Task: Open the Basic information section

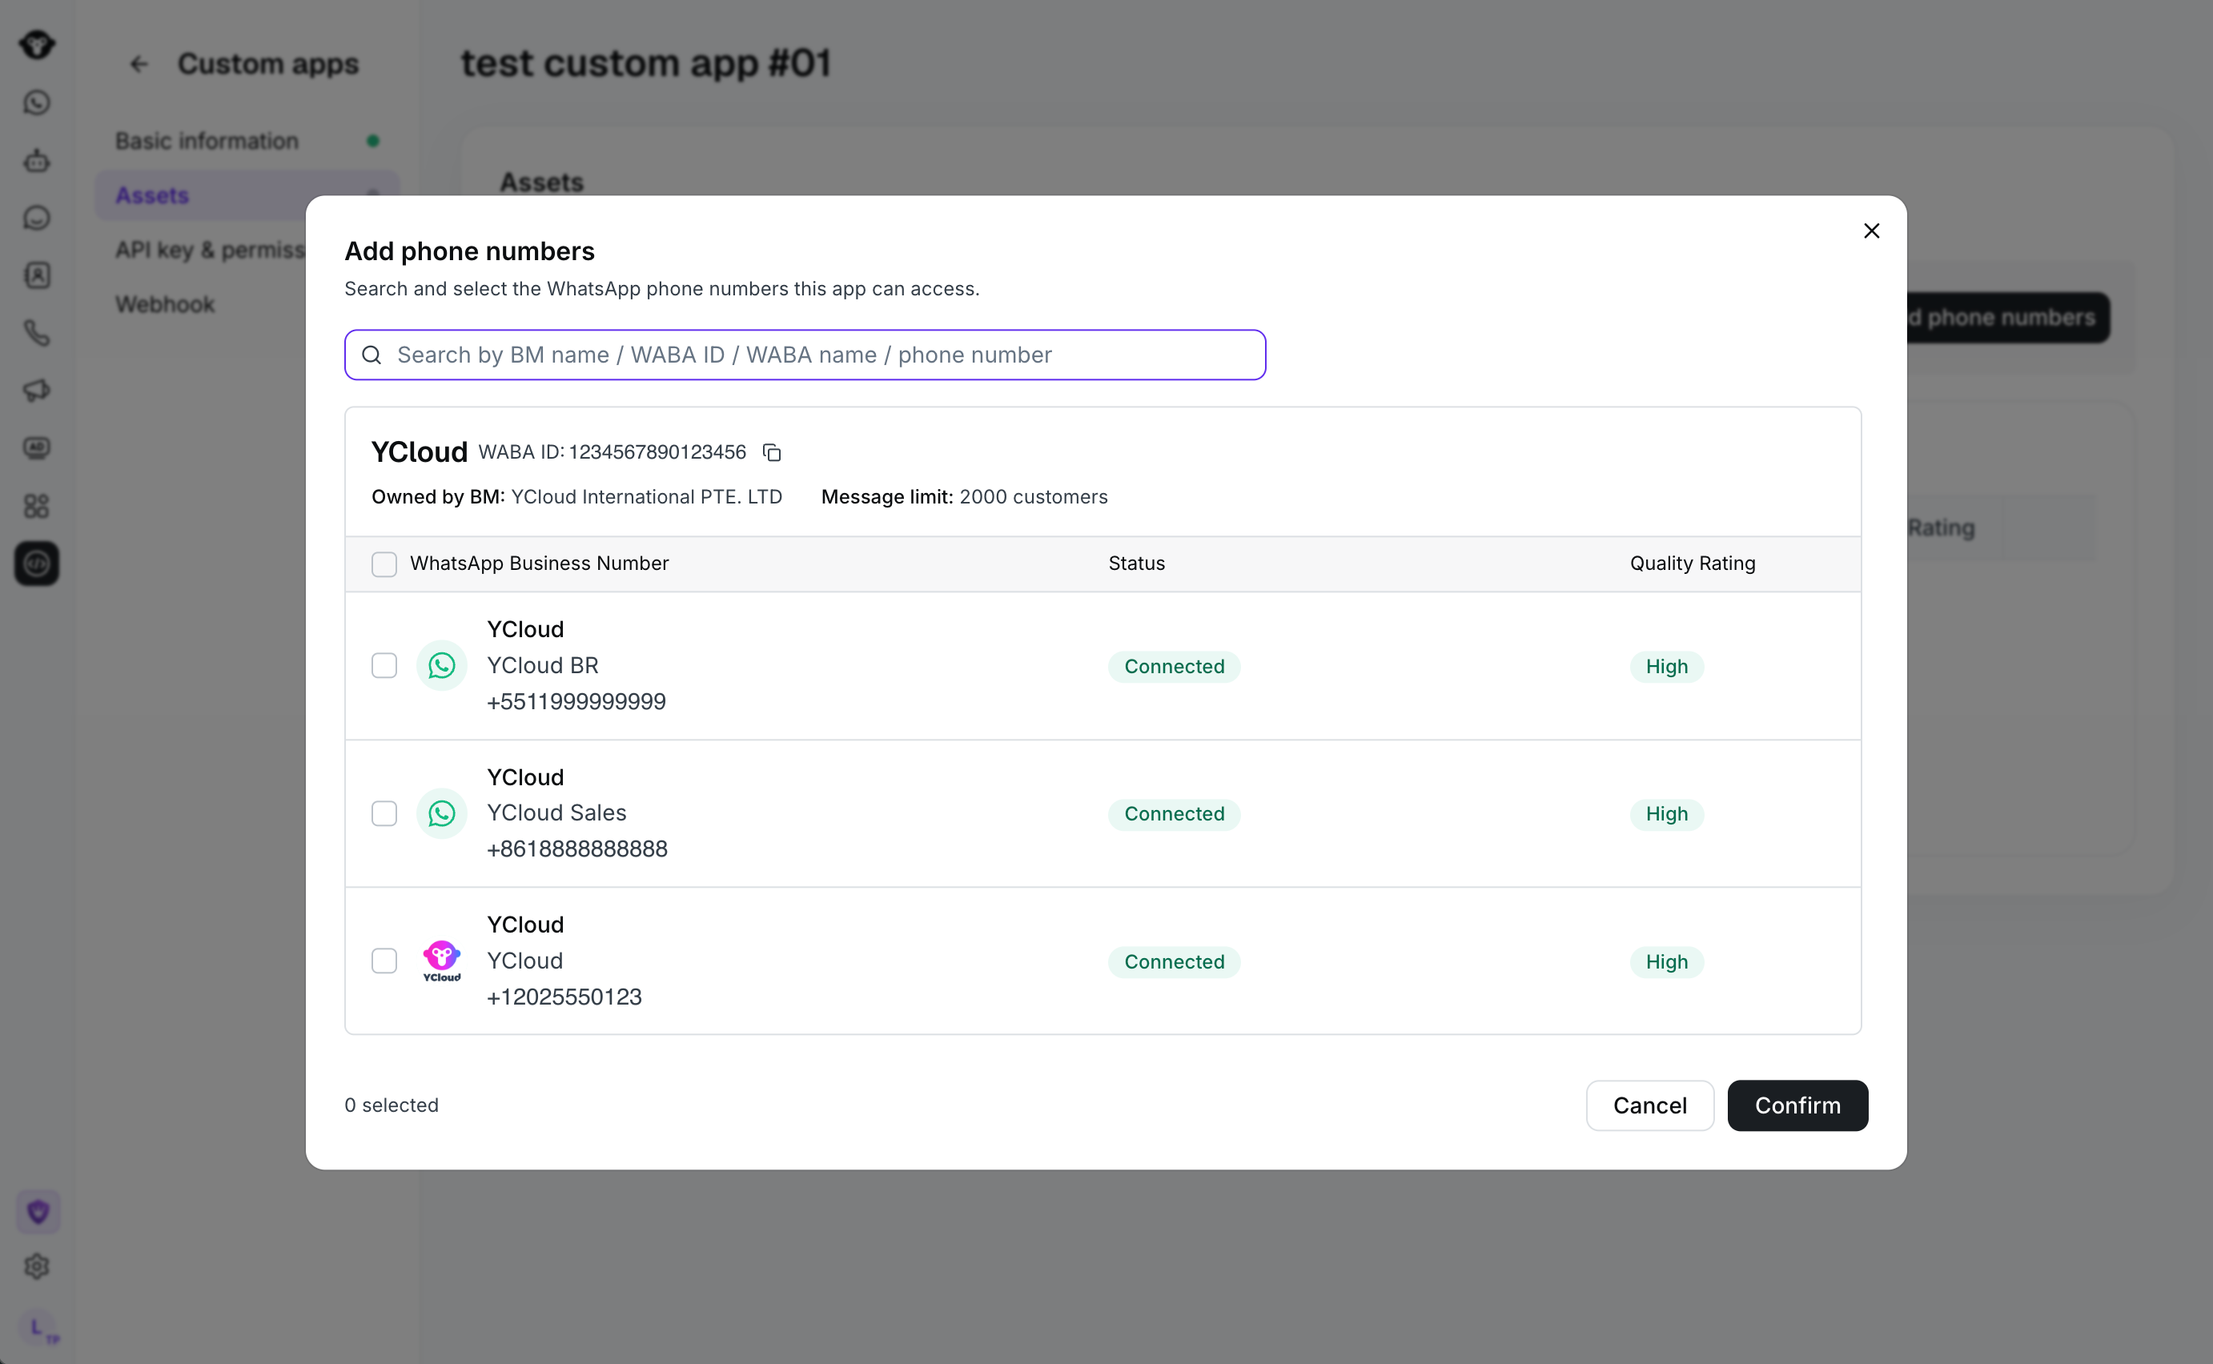Action: (x=247, y=141)
